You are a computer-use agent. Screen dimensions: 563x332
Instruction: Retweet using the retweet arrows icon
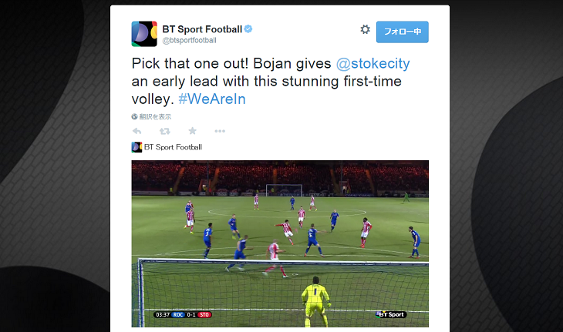coord(165,131)
